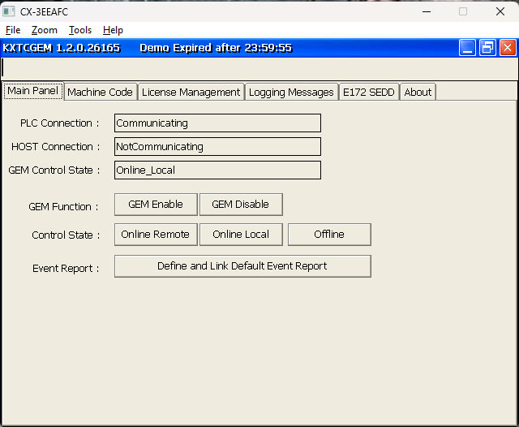Set control state to Online Local
Image resolution: width=519 pixels, height=427 pixels.
click(x=241, y=235)
